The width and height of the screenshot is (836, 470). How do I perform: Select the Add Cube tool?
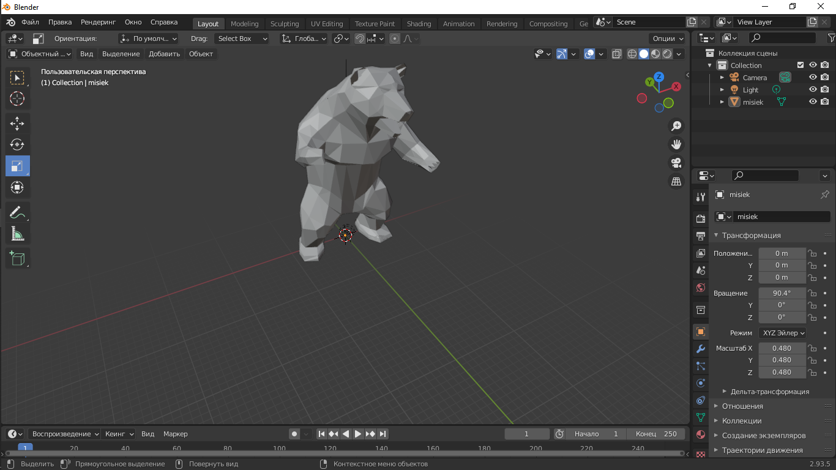coord(17,258)
